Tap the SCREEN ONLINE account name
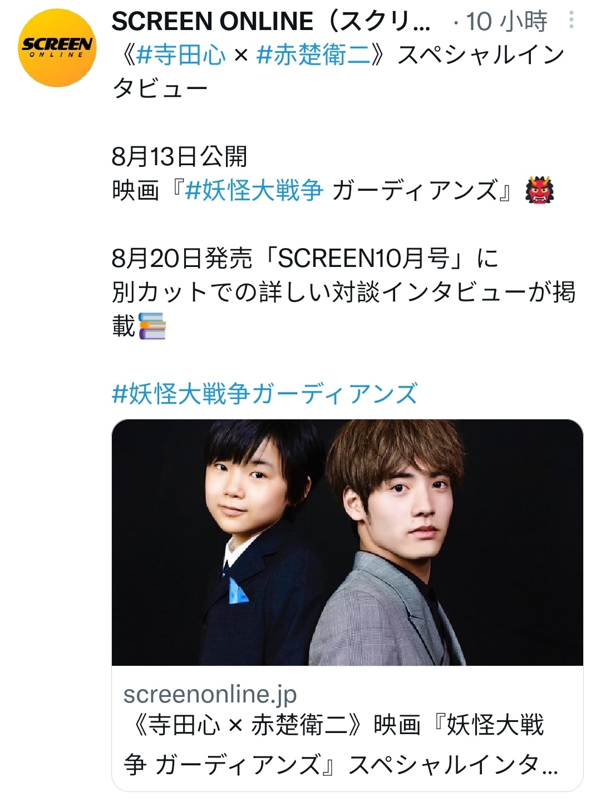 click(x=271, y=21)
